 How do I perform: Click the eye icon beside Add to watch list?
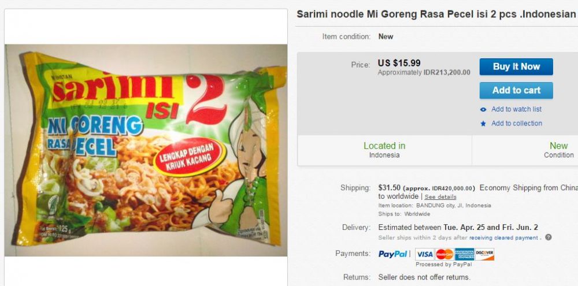[483, 109]
